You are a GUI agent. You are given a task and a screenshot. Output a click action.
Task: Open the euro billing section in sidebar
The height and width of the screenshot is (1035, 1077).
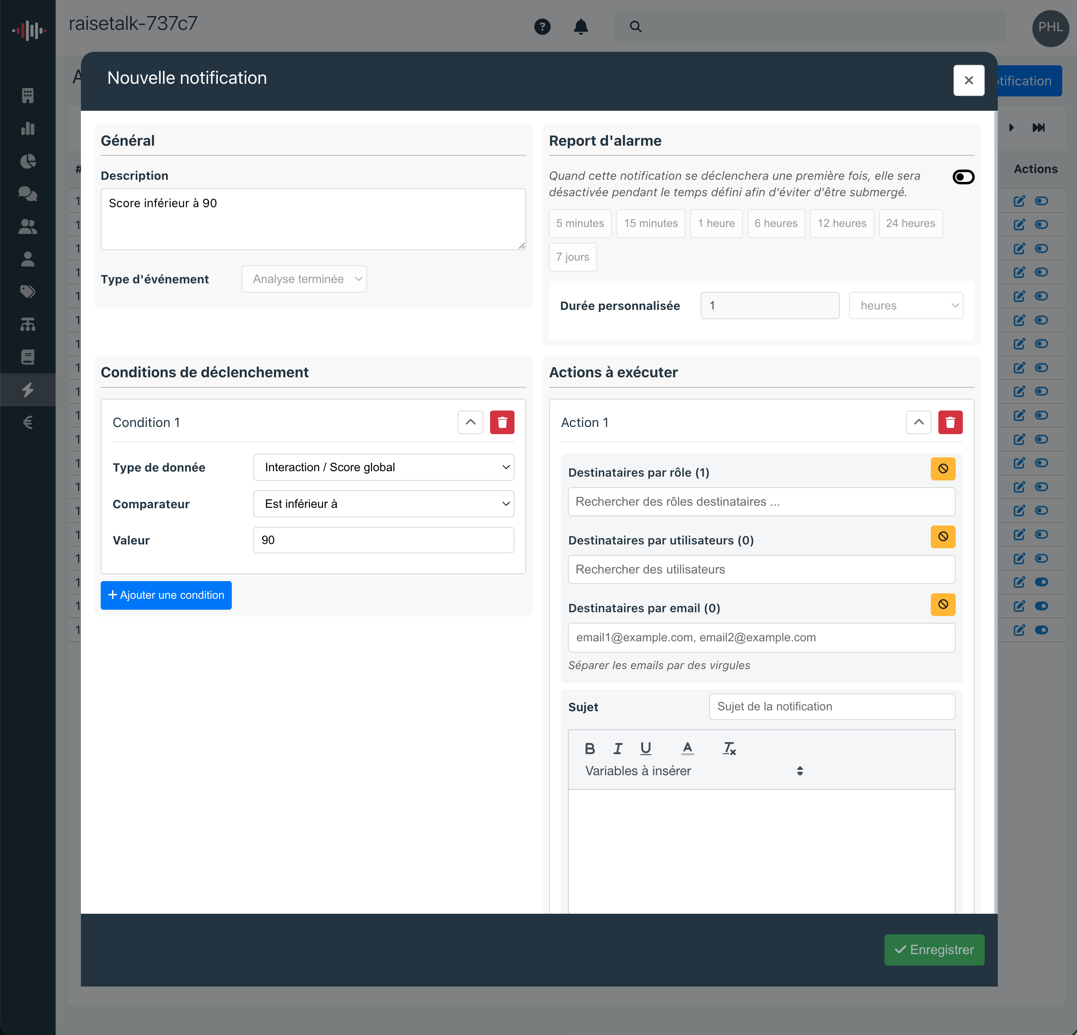(x=27, y=421)
